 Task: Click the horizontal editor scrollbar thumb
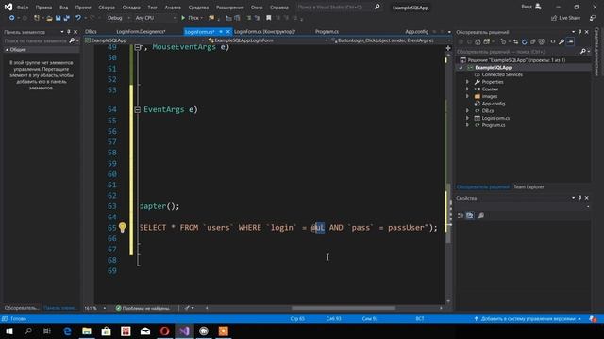click(x=344, y=308)
